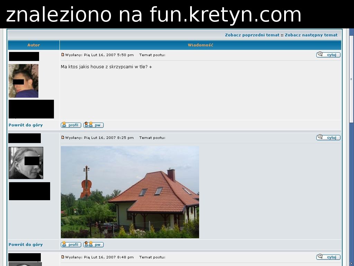
Task: Click the small post icon beside 5:50 pm date
Action: pyautogui.click(x=63, y=55)
